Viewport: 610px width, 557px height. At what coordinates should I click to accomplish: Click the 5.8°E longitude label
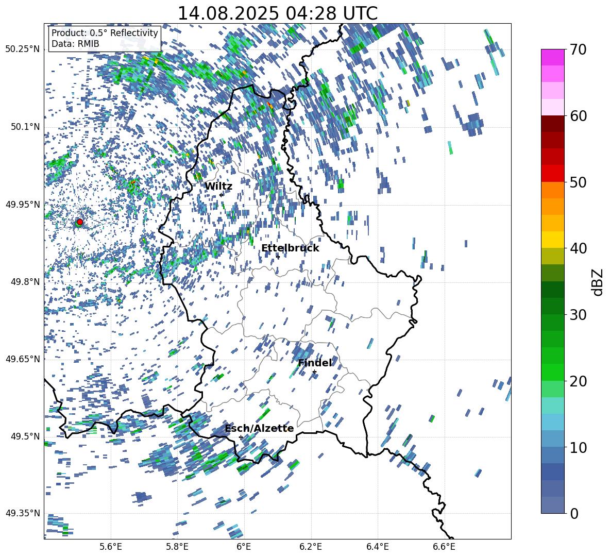[x=177, y=547]
